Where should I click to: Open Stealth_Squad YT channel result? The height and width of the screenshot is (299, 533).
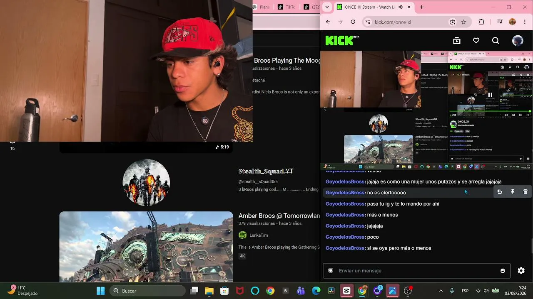point(266,171)
